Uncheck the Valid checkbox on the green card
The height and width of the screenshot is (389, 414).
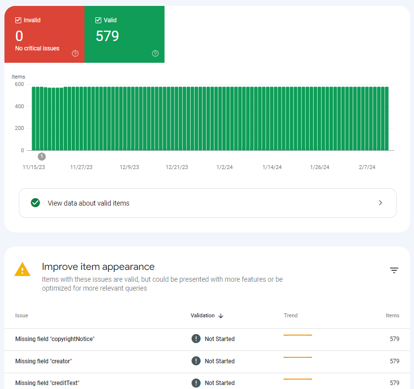point(98,20)
